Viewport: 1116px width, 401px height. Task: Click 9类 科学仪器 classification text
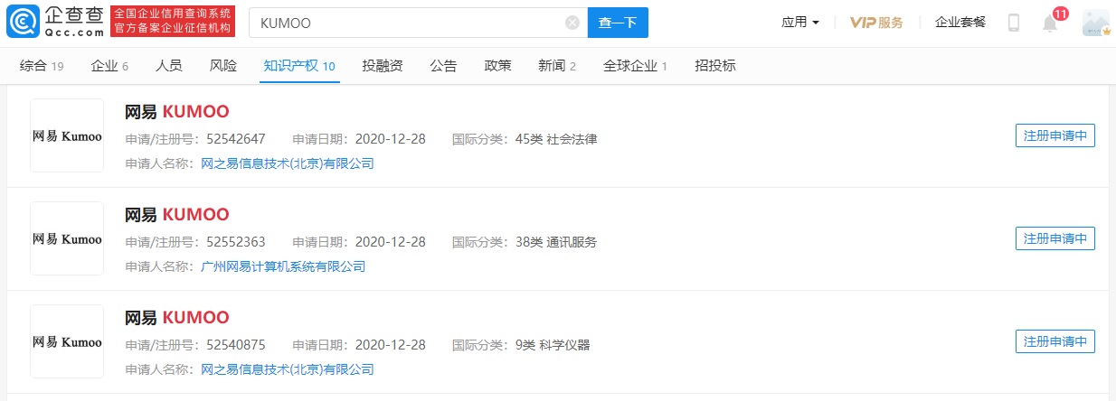(x=553, y=345)
